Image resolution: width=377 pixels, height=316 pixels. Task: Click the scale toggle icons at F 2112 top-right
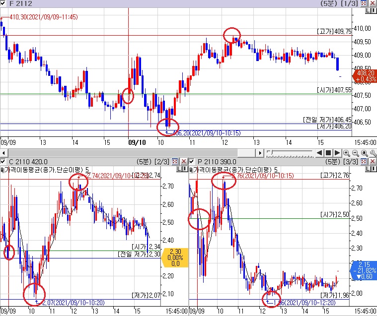[371, 10]
